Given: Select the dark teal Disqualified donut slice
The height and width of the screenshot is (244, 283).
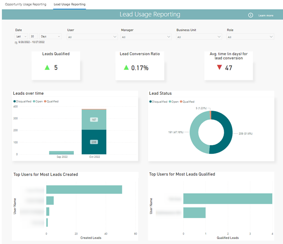Looking at the screenshot, I should coord(228,132).
